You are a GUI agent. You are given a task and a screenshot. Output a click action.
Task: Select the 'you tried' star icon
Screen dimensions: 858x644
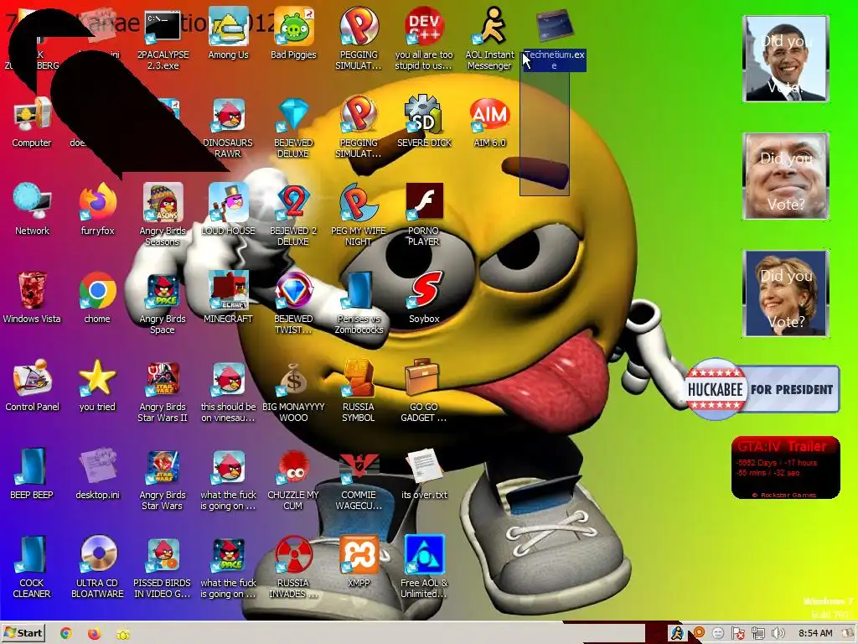click(97, 386)
